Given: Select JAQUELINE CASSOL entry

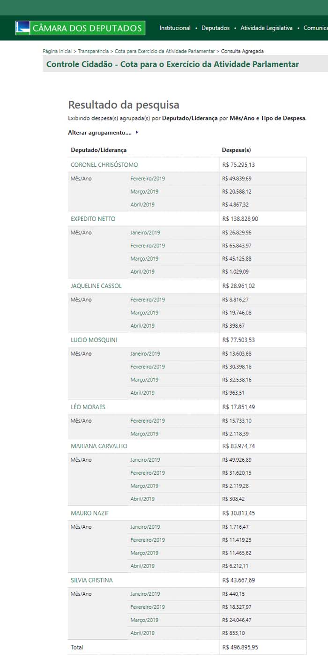Looking at the screenshot, I should tap(96, 286).
